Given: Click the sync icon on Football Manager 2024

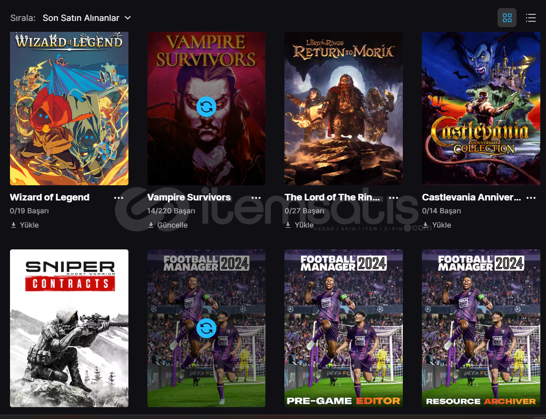Looking at the screenshot, I should [x=206, y=328].
